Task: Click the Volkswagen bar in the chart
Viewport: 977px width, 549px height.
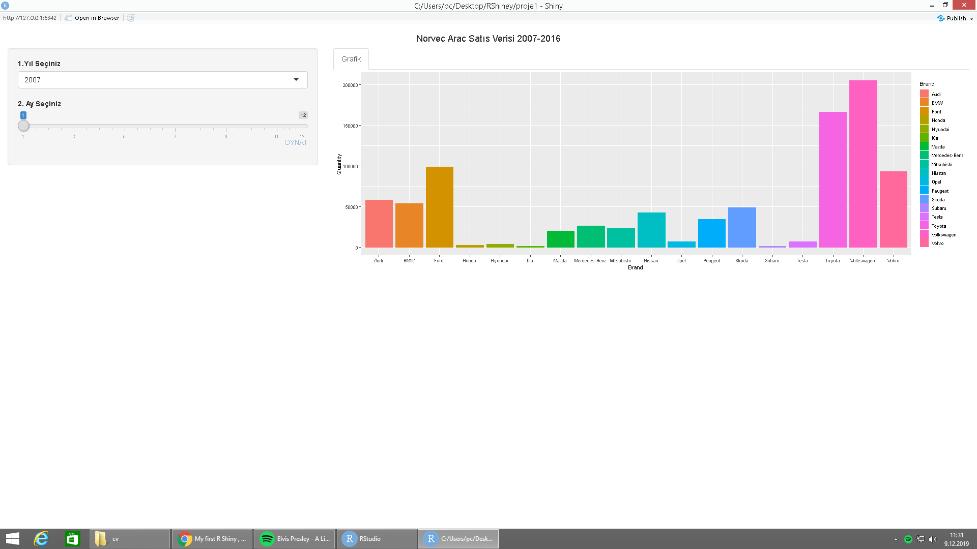Action: pyautogui.click(x=863, y=164)
